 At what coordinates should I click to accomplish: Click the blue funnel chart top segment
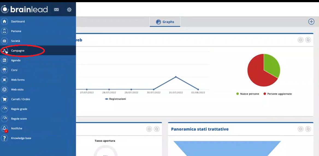[x=227, y=148]
